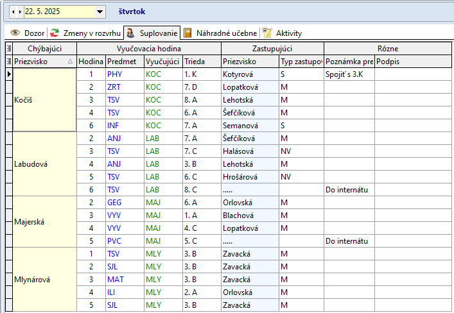Image resolution: width=454 pixels, height=313 pixels.
Task: Open the Zmeny v rozvrhu tab
Action: 85,33
